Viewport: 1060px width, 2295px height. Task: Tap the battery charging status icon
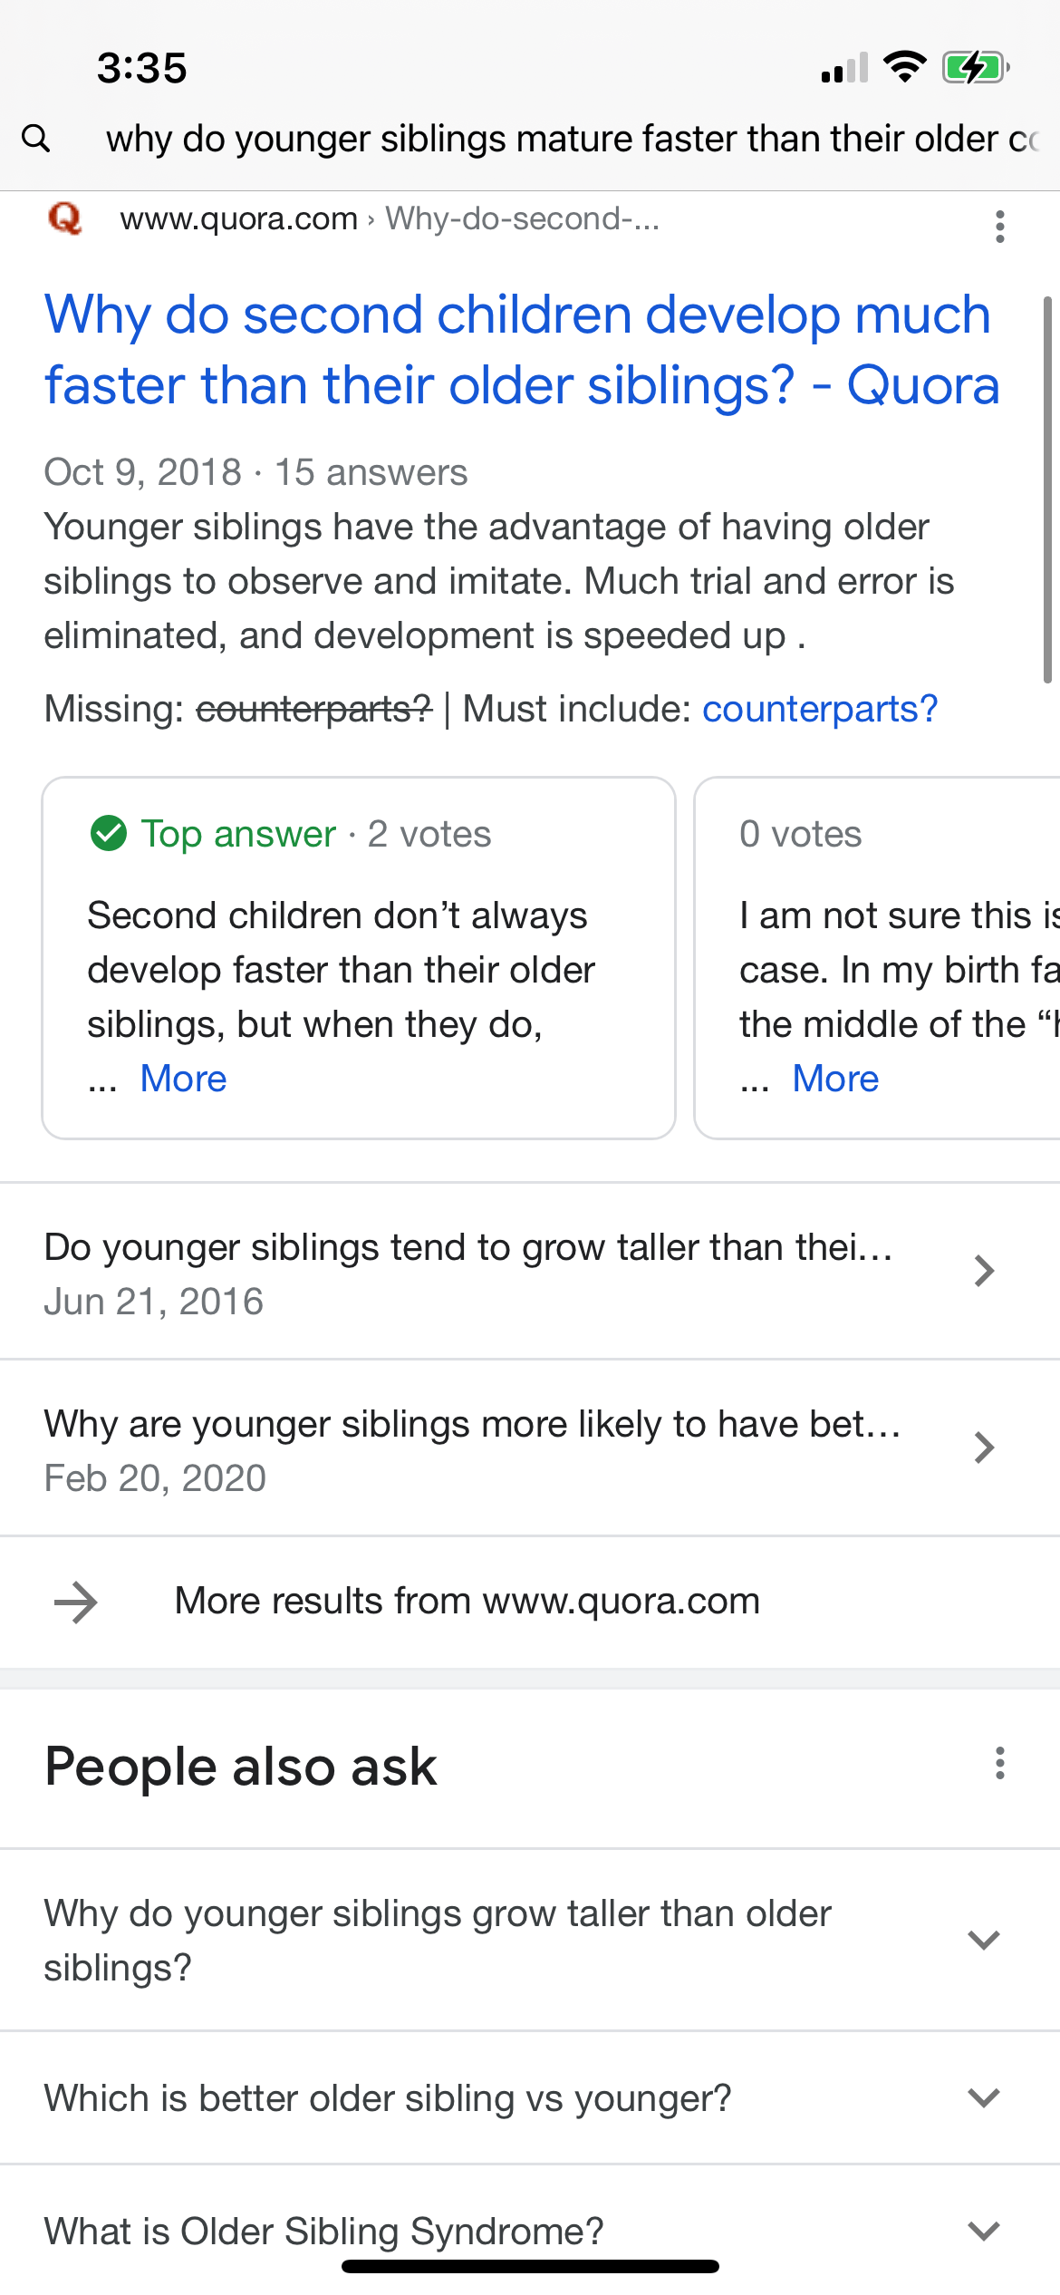(x=976, y=67)
